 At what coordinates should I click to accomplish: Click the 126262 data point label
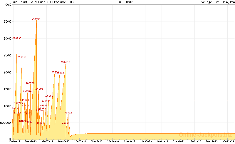coord(49,96)
